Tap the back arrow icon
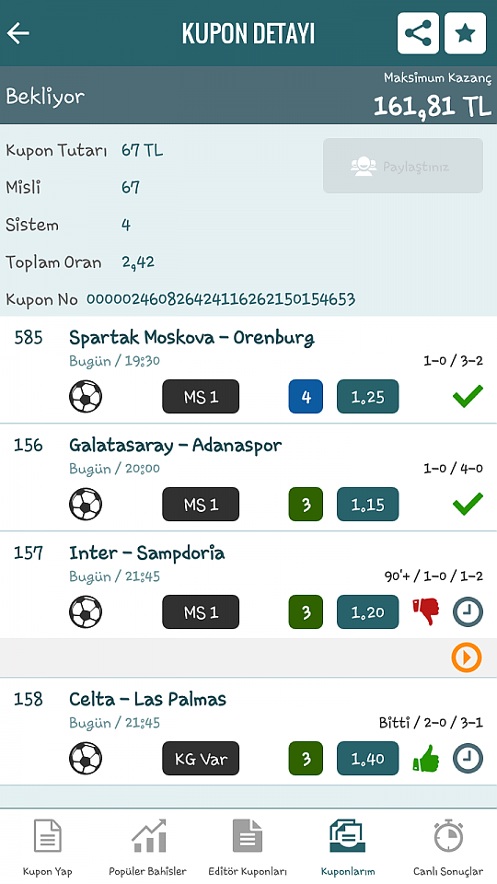The height and width of the screenshot is (884, 497). point(18,33)
